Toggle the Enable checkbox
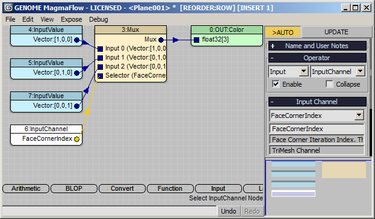Image resolution: width=375 pixels, height=219 pixels. tap(276, 84)
